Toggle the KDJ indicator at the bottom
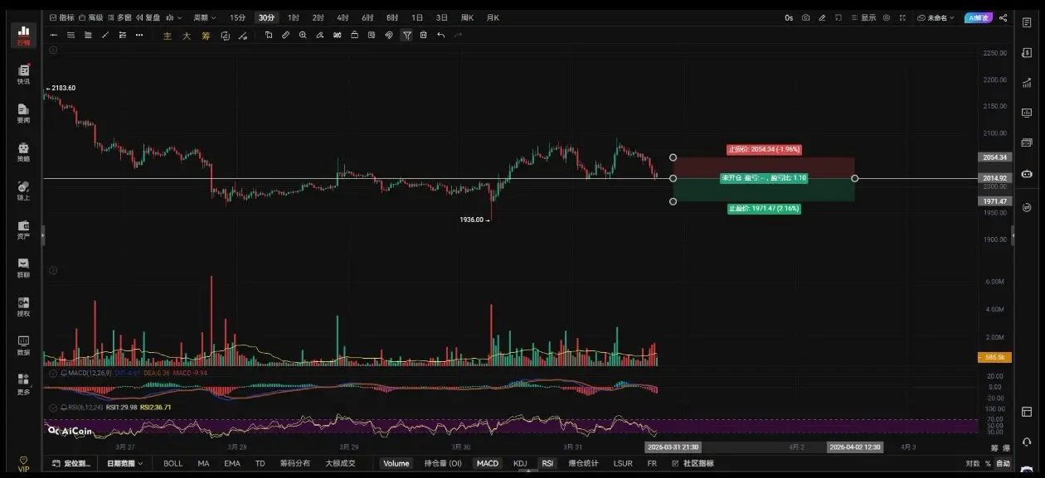This screenshot has width=1045, height=478. (520, 463)
